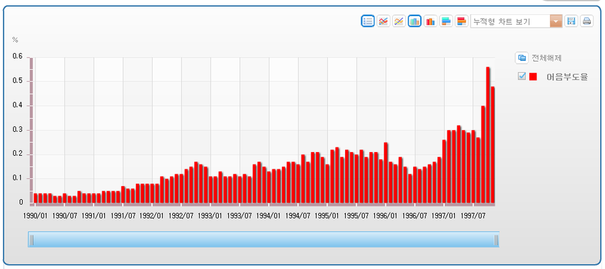Click the % unit label
Screen dimensions: 605x269
16,39
